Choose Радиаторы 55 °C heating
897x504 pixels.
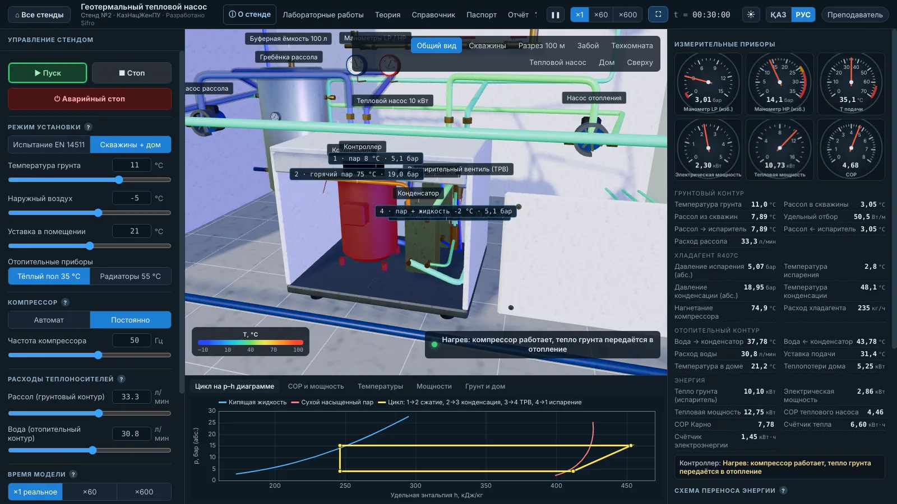point(131,276)
